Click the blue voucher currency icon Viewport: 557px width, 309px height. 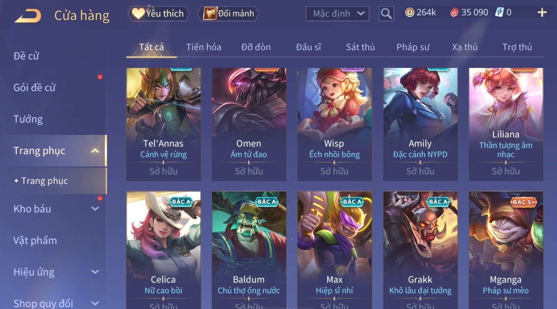[x=499, y=13]
